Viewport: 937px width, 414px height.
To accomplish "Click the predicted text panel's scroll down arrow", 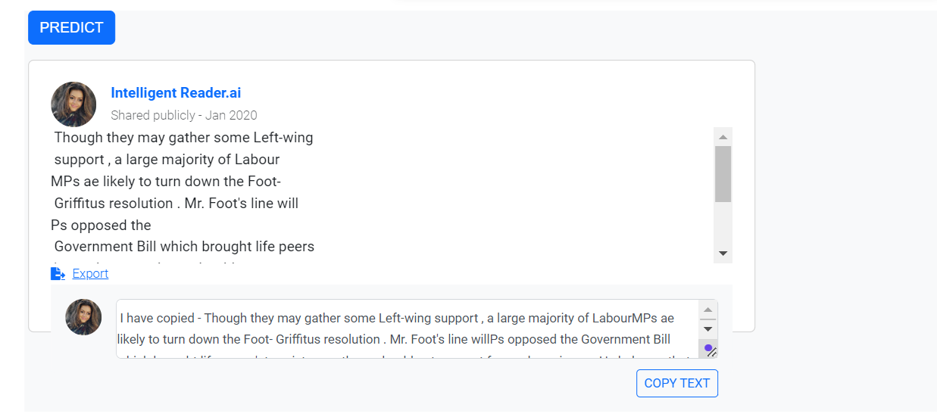I will 723,254.
